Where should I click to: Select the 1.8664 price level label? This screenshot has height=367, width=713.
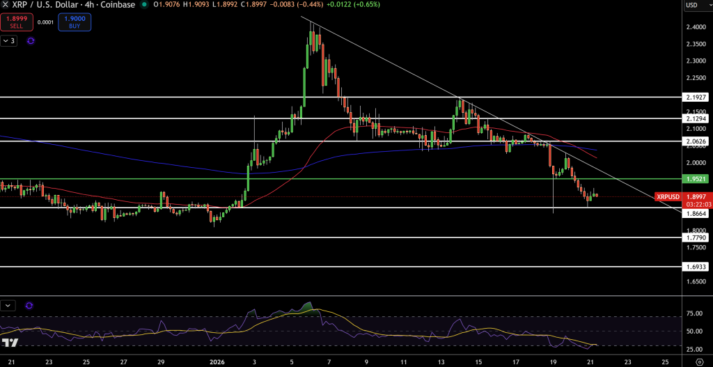click(696, 213)
